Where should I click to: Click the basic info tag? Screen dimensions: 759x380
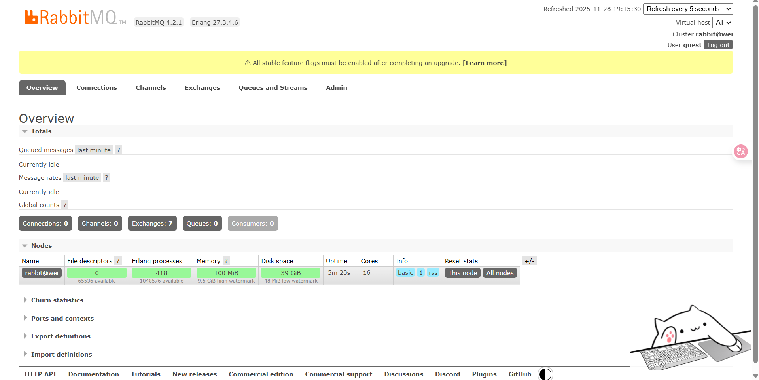[405, 272]
